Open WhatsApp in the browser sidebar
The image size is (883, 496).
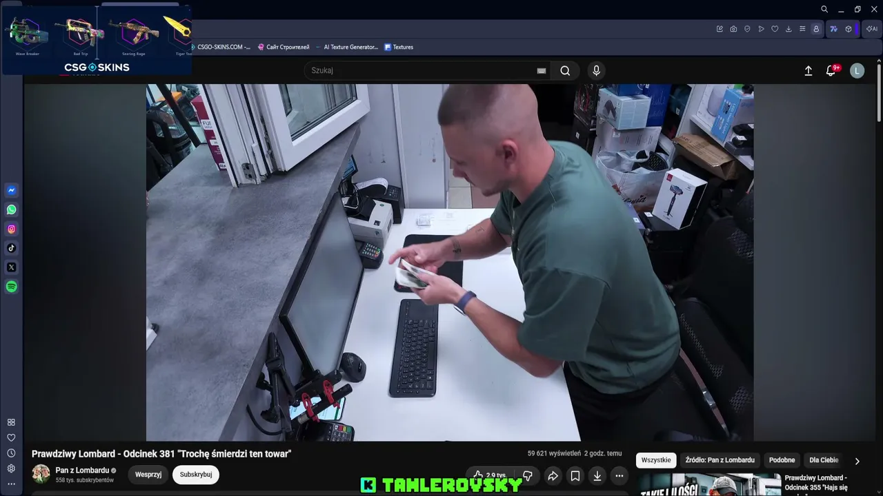tap(11, 209)
